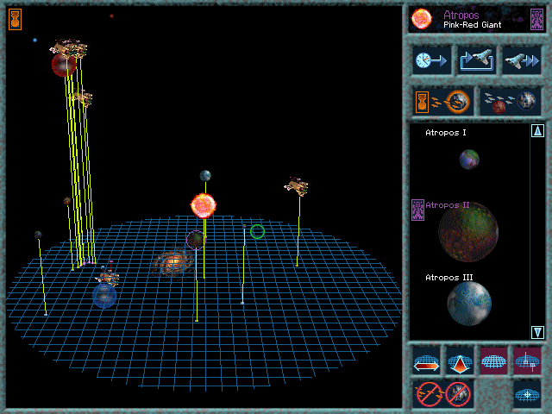Screen dimensions: 552x414
Task: Click the Pink-Red Giant subtitle text
Action: click(x=472, y=25)
